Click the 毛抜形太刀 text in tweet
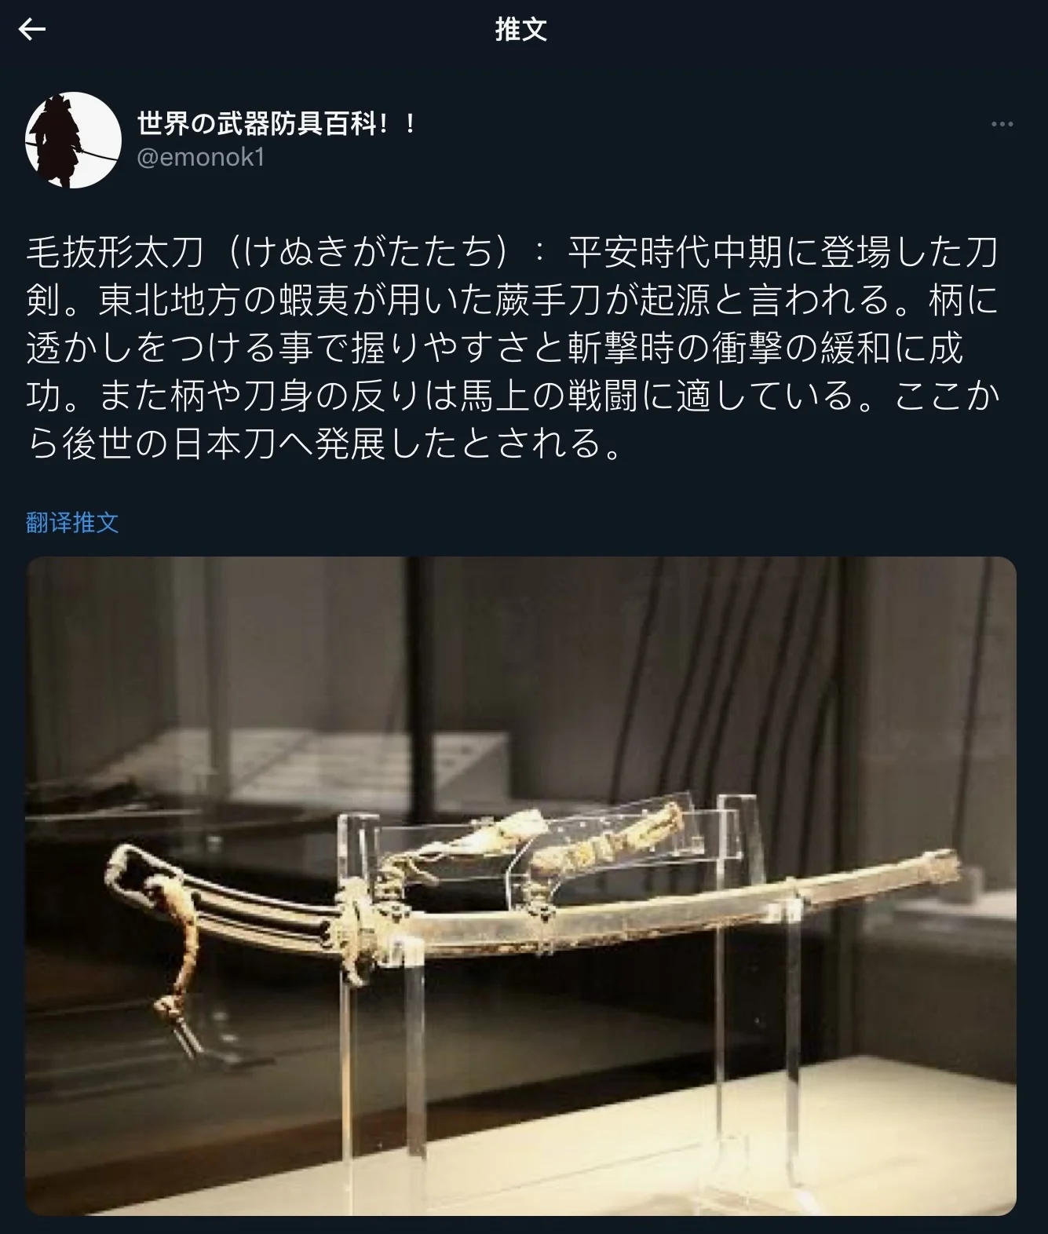 (x=115, y=252)
